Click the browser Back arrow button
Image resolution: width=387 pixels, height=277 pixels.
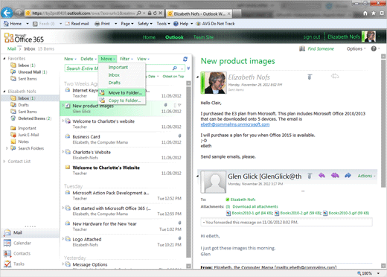pyautogui.click(x=7, y=13)
